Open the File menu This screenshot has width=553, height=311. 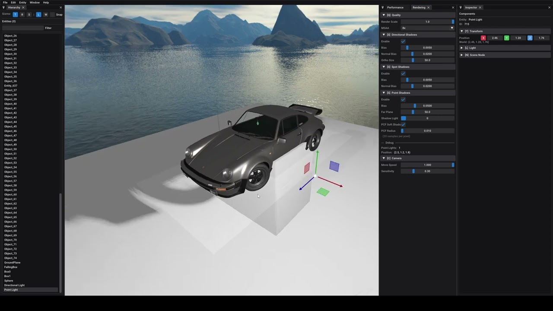coord(5,3)
